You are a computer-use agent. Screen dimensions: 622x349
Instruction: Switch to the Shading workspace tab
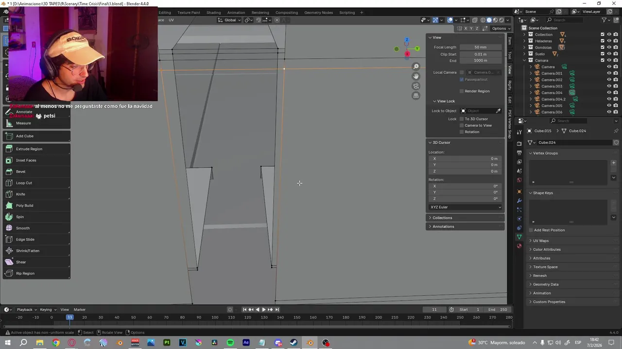(213, 13)
